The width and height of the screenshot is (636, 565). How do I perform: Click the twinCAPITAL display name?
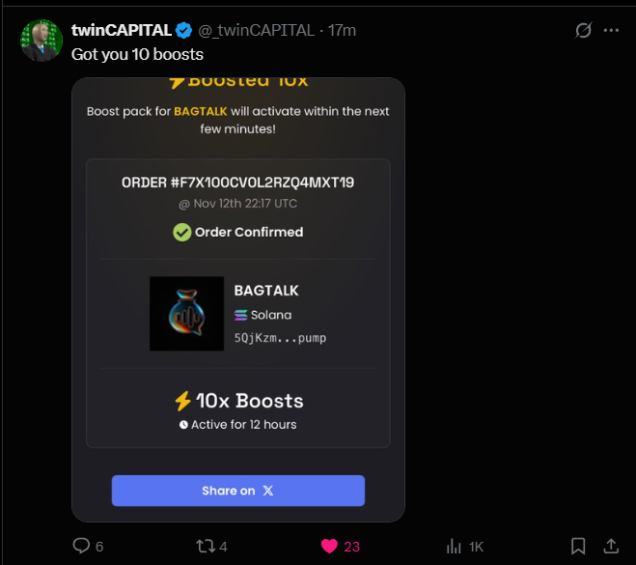coord(122,30)
